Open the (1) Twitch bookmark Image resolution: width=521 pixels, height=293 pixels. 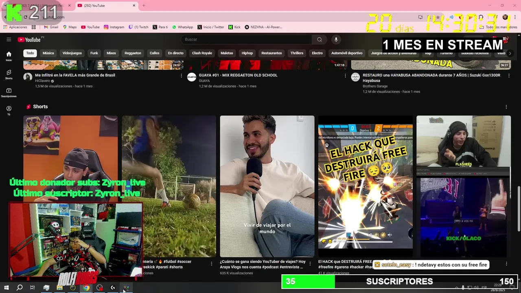(138, 27)
